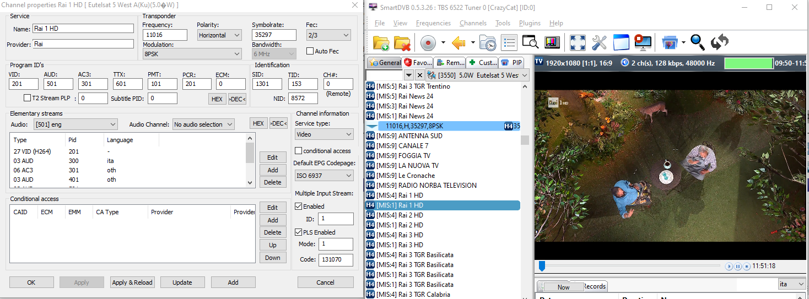Click the TV icon in video info bar
809x299 pixels.
539,62
